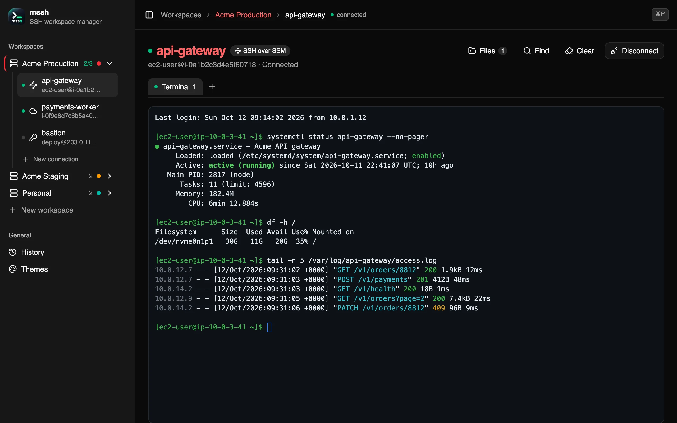
Task: Click the History clock icon
Action: [13, 252]
